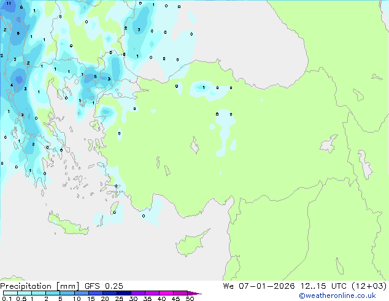Screen dimensions: 389x301
Task: Click the legend label "0.1"
Action: (7, 299)
